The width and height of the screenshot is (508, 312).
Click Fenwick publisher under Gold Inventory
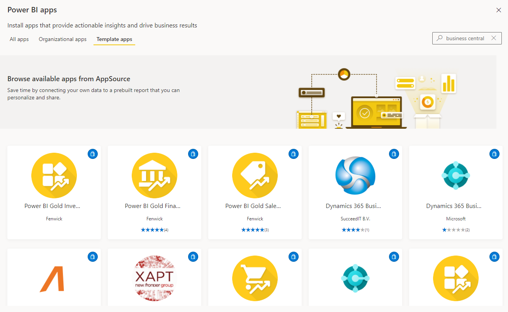pos(54,219)
